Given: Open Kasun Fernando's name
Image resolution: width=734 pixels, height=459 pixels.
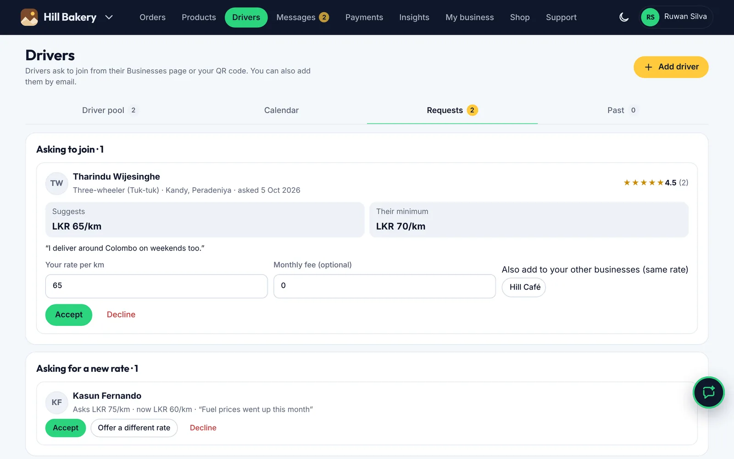Looking at the screenshot, I should tap(107, 396).
